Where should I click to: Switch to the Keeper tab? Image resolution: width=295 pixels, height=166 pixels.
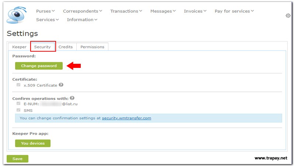click(x=19, y=47)
